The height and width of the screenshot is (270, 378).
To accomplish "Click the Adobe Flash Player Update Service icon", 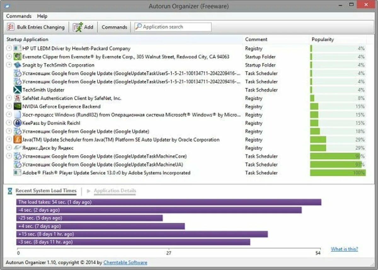I will pos(17,173).
